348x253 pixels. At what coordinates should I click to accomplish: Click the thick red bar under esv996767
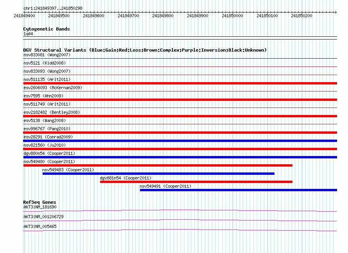click(x=180, y=133)
